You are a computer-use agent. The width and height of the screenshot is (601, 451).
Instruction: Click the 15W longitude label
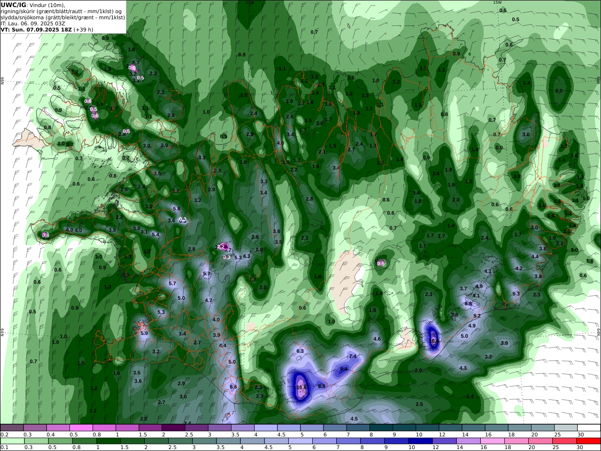497,2
